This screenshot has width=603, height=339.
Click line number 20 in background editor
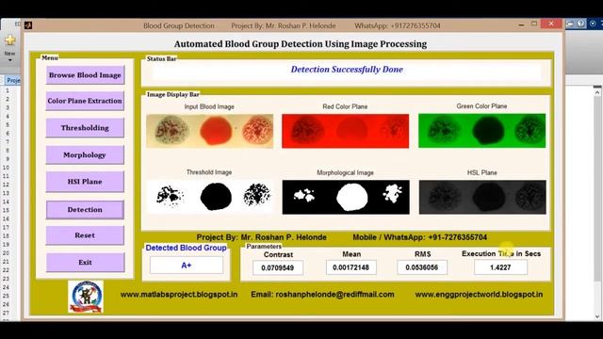[6, 253]
